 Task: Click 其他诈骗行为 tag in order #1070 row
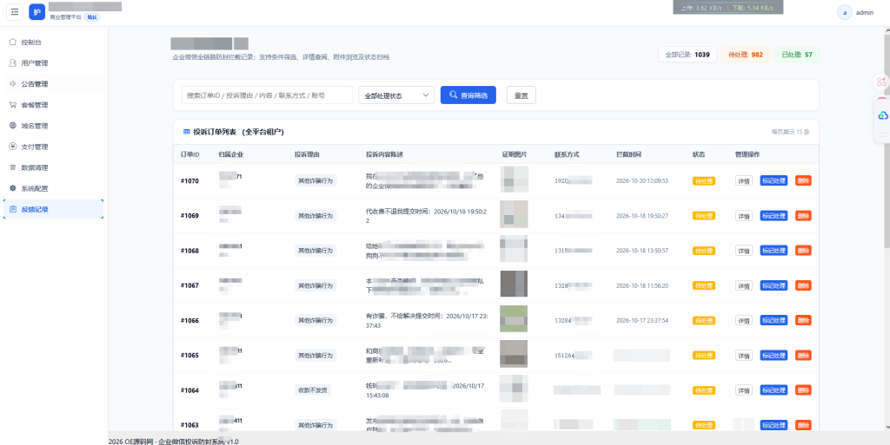(315, 180)
